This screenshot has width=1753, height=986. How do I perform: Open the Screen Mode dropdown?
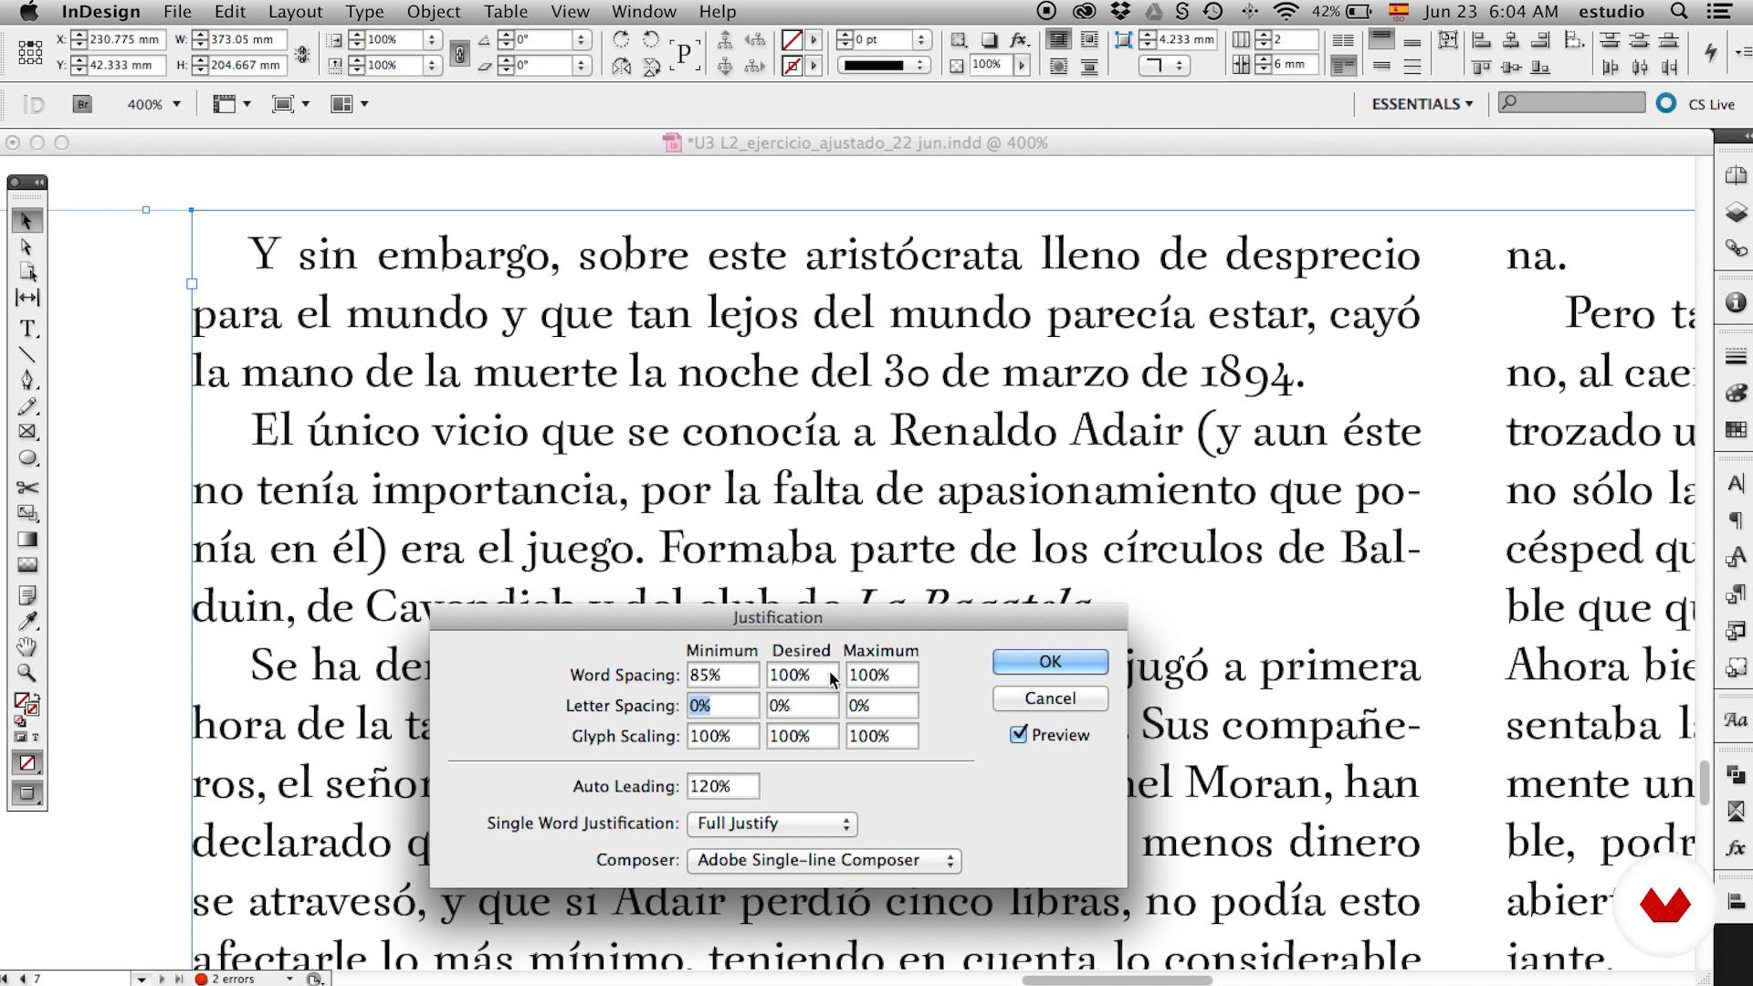coord(290,104)
